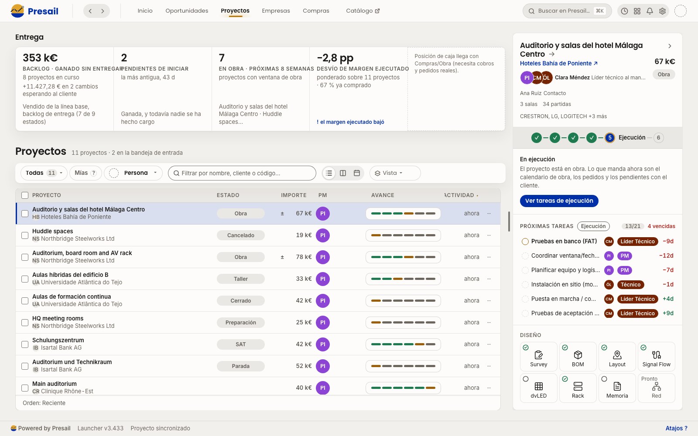The height and width of the screenshot is (436, 698).
Task: Check the Huddle spaces project checkbox
Action: [25, 235]
